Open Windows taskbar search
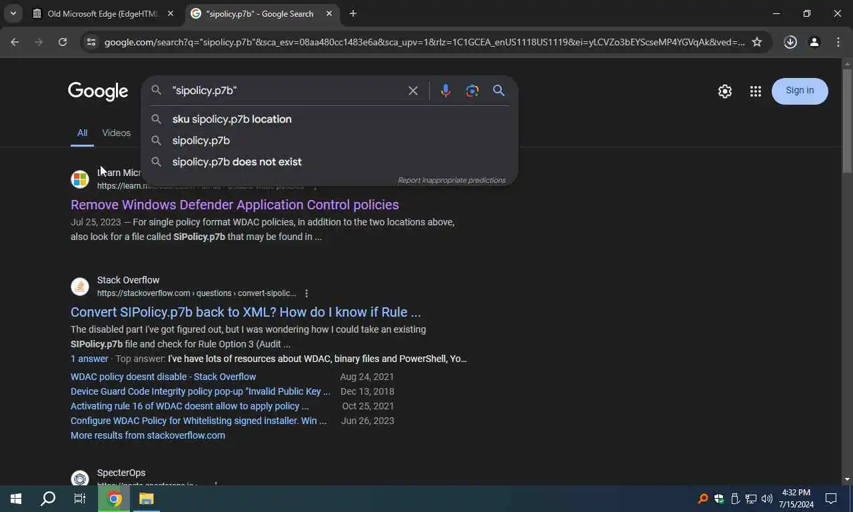853x512 pixels. (x=48, y=499)
